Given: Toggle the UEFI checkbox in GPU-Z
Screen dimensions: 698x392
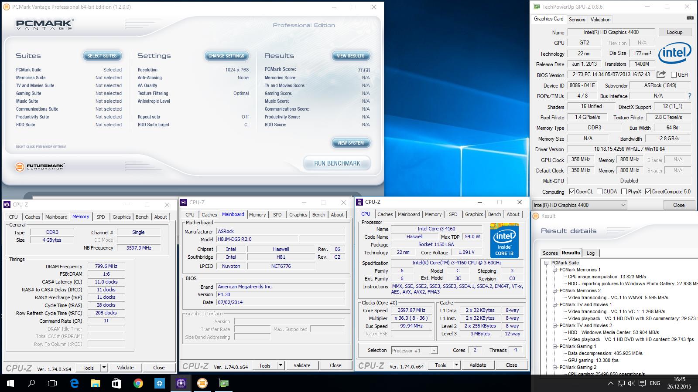Looking at the screenshot, I should tap(674, 75).
